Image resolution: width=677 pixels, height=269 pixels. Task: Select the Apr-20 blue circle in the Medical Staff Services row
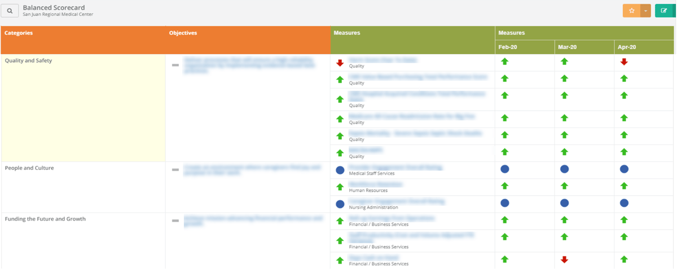tap(624, 169)
